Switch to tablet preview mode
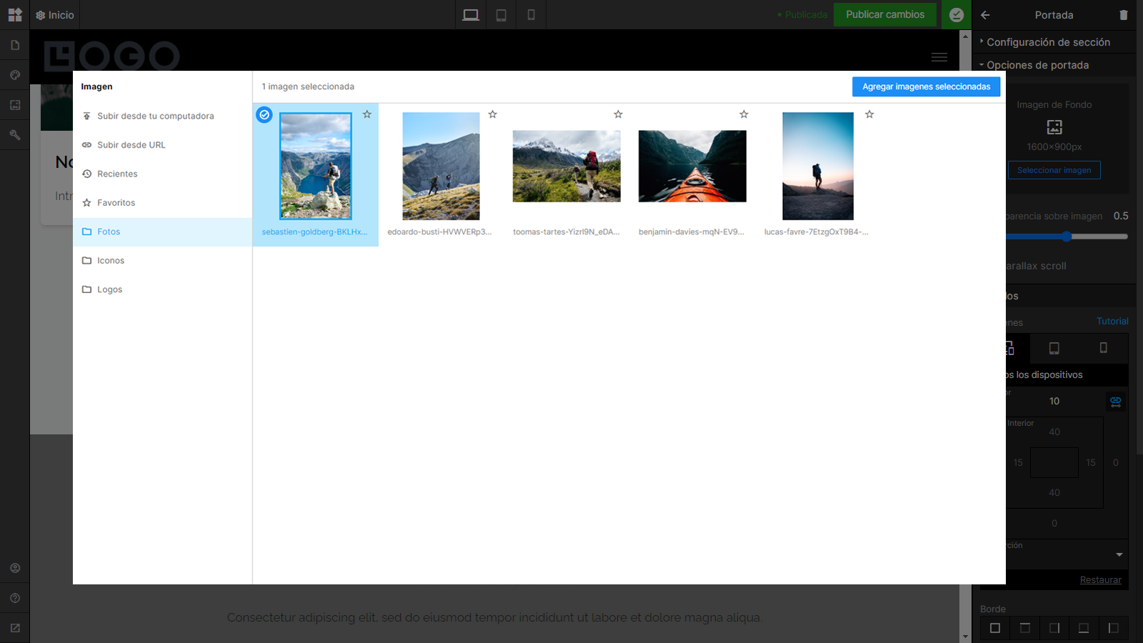Image resolution: width=1143 pixels, height=643 pixels. pyautogui.click(x=501, y=14)
